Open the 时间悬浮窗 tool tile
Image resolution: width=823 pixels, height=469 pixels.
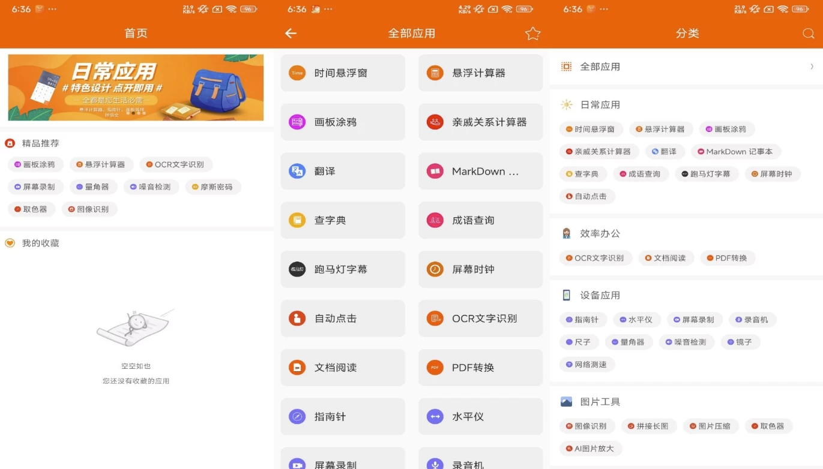coord(343,73)
